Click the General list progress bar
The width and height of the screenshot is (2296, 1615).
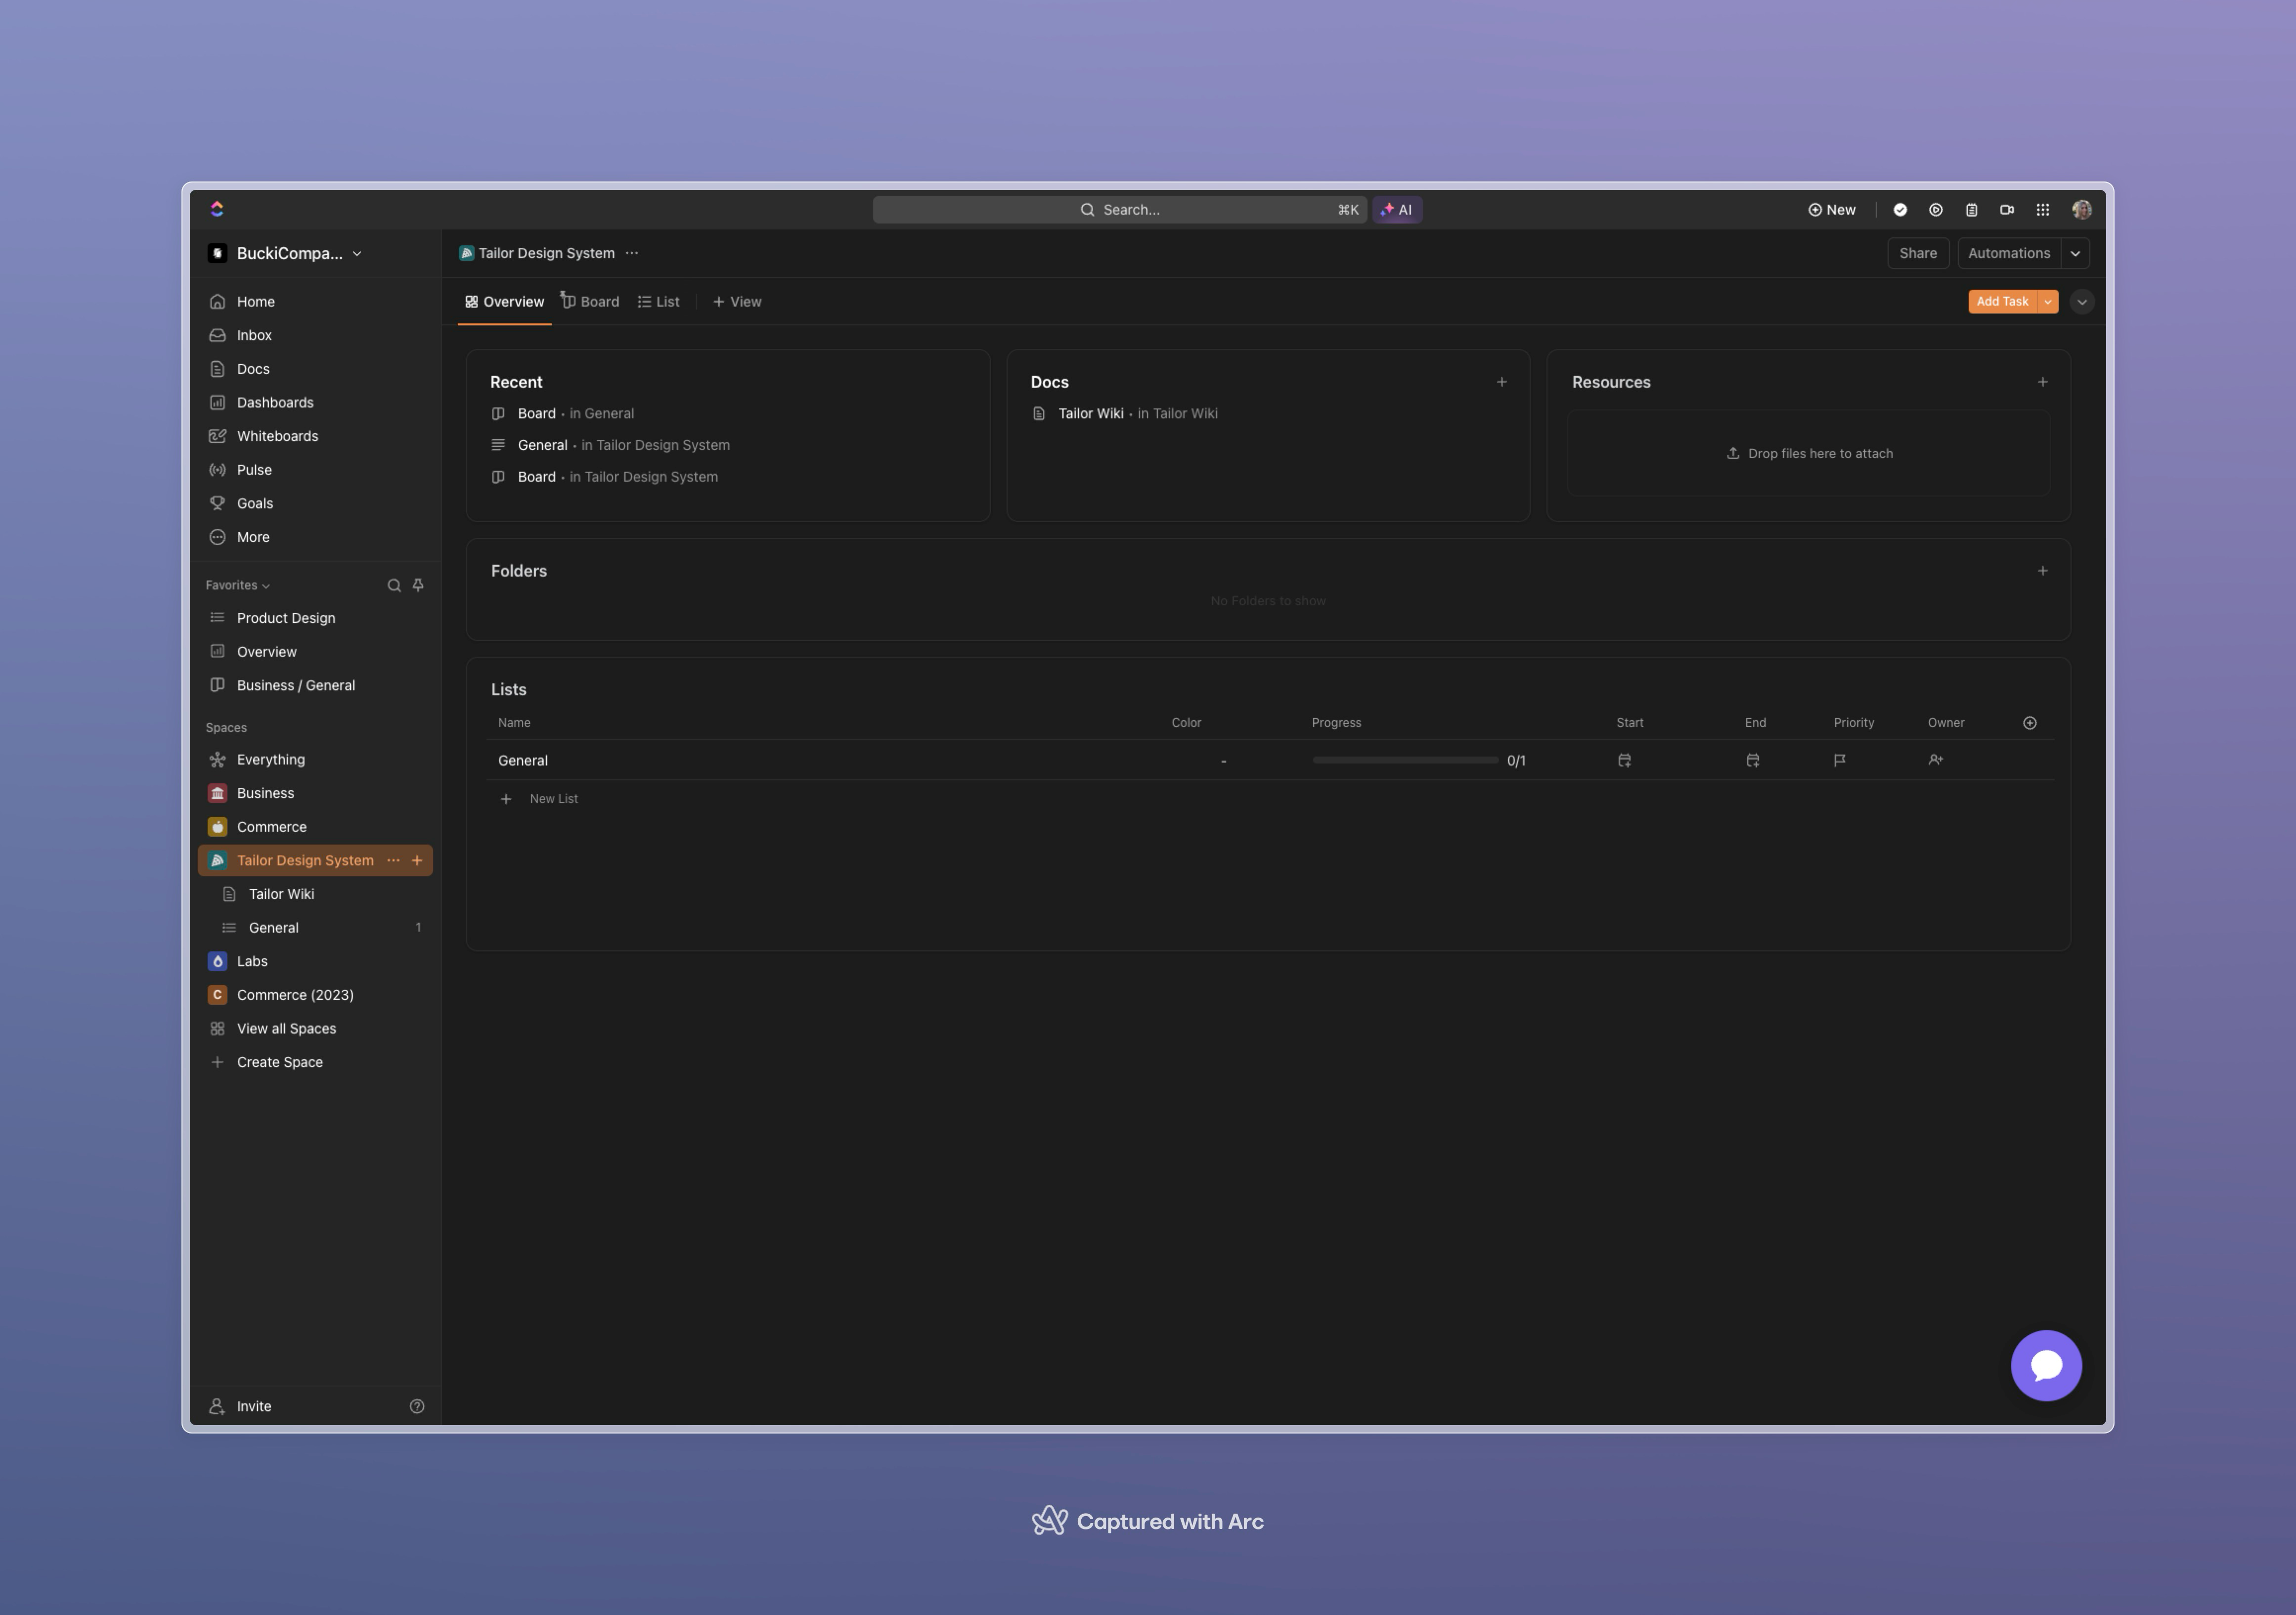pyautogui.click(x=1405, y=760)
